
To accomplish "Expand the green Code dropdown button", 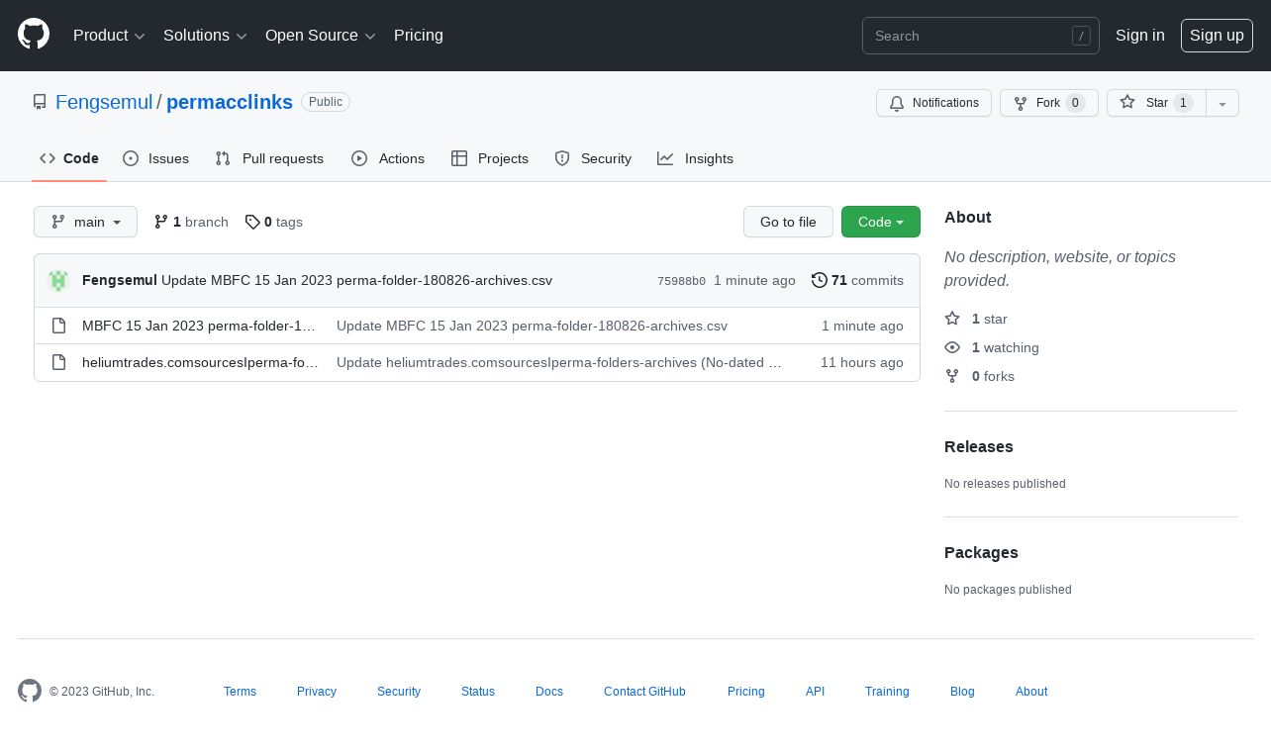I will (x=880, y=222).
